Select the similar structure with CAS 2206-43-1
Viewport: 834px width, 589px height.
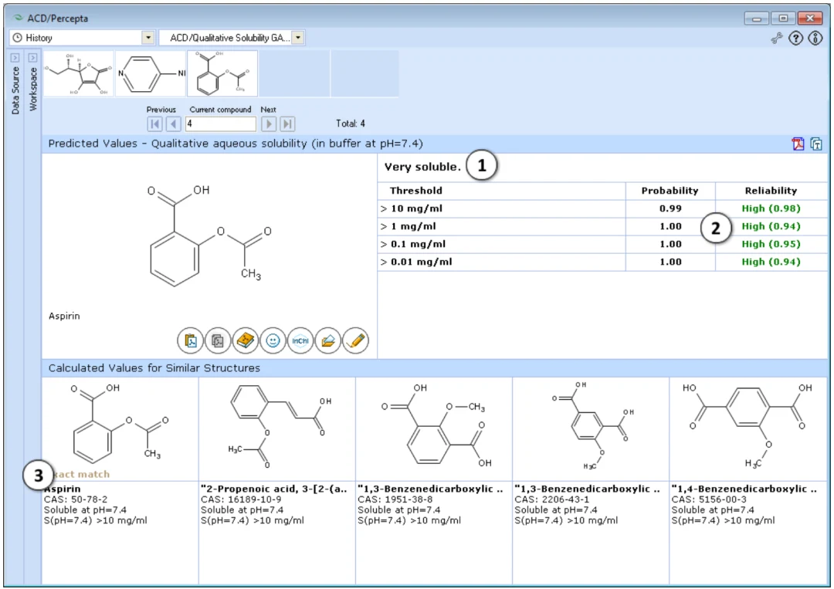pyautogui.click(x=591, y=429)
